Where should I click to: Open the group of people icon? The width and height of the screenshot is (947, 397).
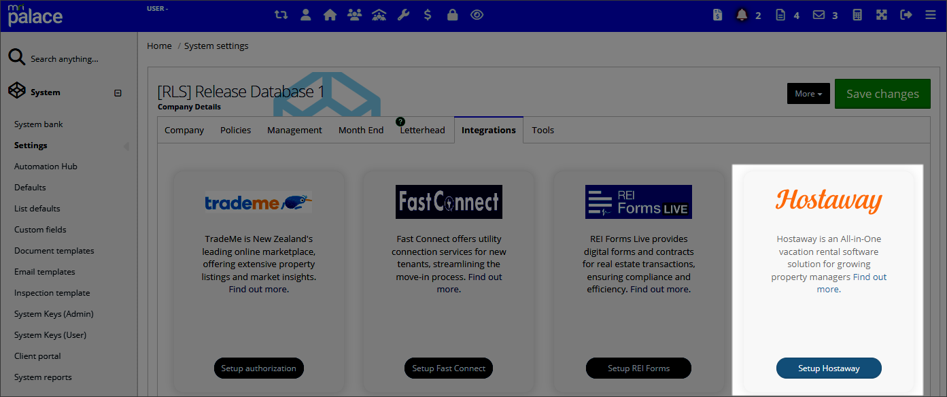point(354,14)
